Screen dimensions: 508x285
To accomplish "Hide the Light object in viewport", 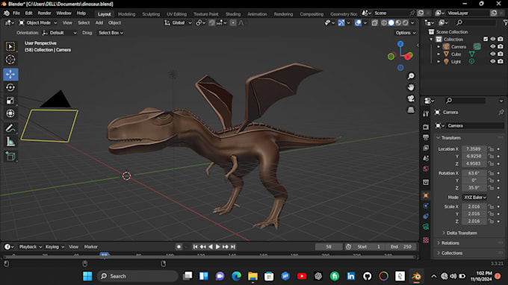I will [x=493, y=61].
